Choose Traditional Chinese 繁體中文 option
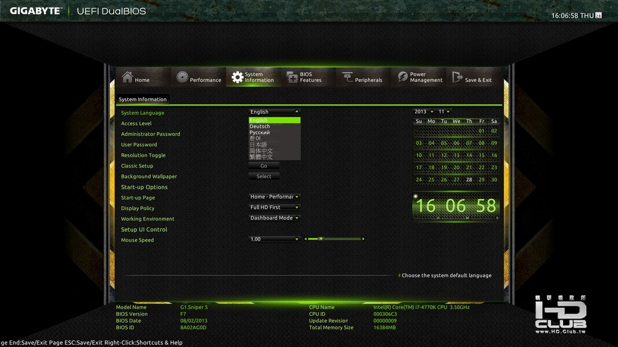This screenshot has width=618, height=347. point(275,157)
